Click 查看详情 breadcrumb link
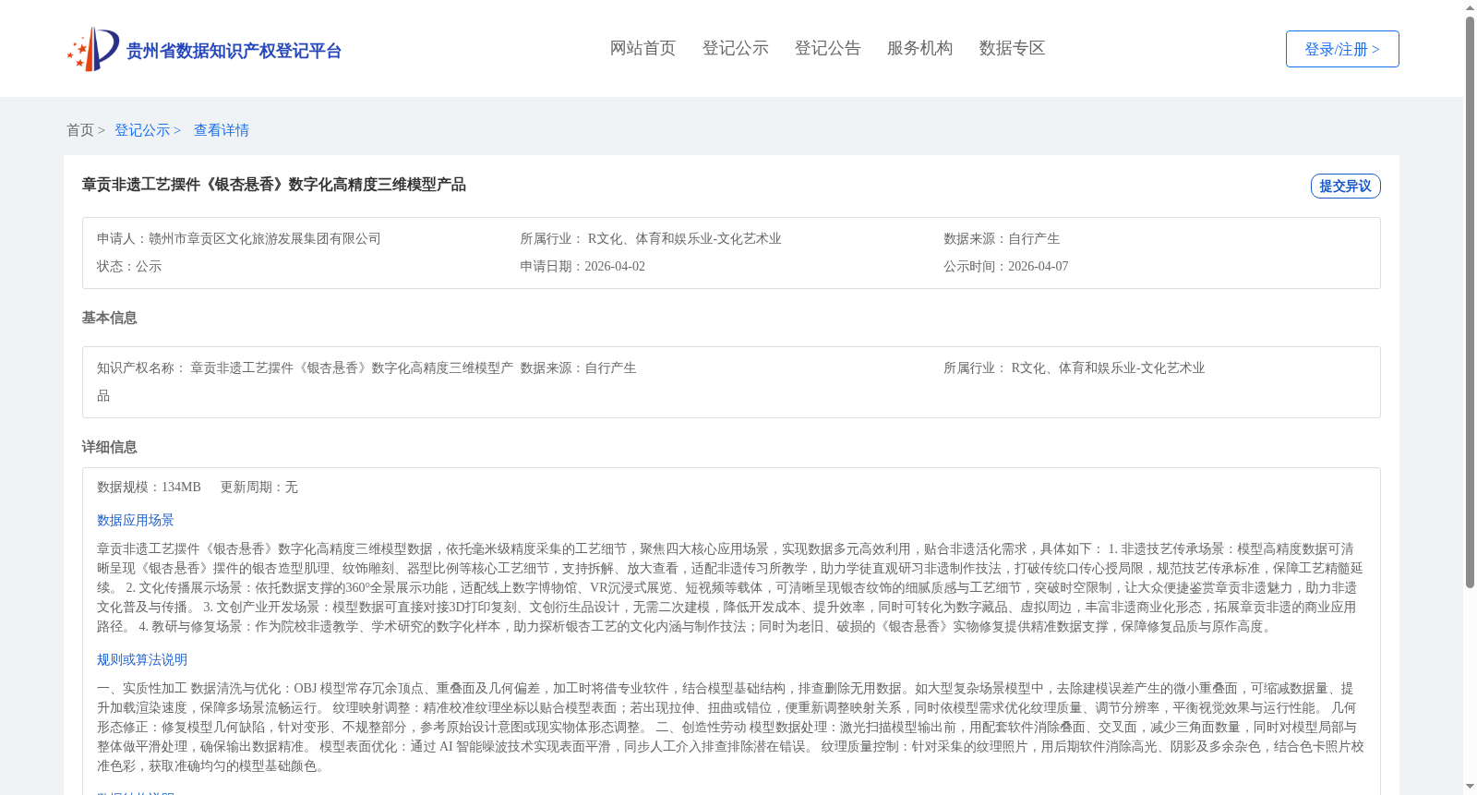The image size is (1477, 795). 222,130
